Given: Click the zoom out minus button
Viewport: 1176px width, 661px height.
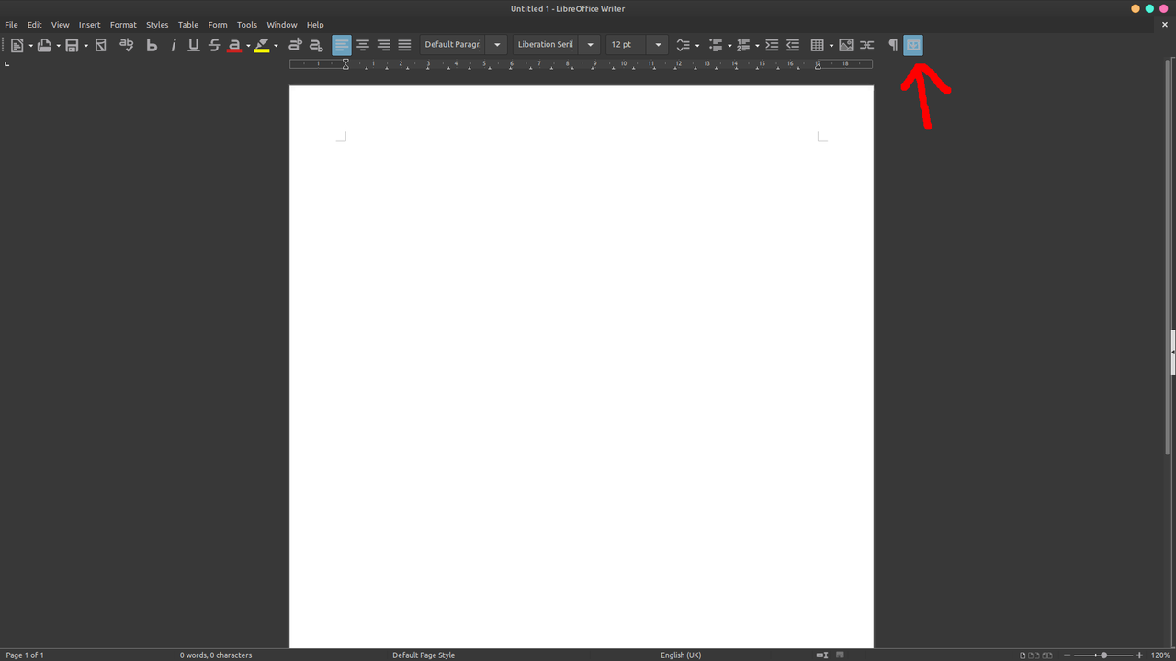Looking at the screenshot, I should (x=1068, y=655).
